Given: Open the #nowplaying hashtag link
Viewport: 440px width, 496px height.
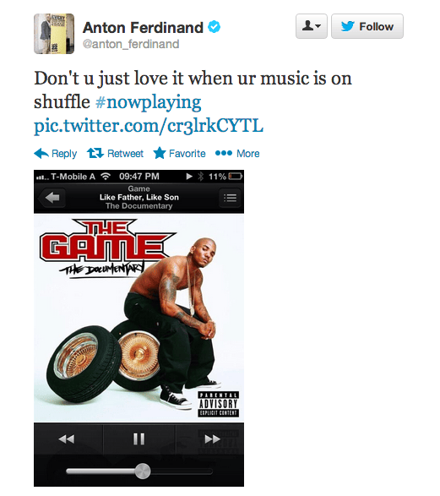Looking at the screenshot, I should (x=149, y=102).
